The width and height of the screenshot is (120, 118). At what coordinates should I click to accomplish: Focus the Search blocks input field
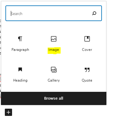(54, 13)
